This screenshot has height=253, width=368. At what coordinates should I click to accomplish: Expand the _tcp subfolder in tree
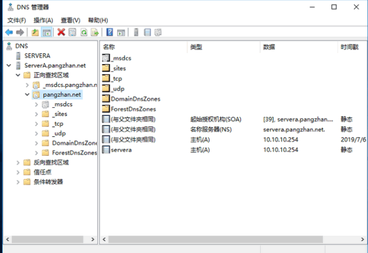(x=36, y=124)
